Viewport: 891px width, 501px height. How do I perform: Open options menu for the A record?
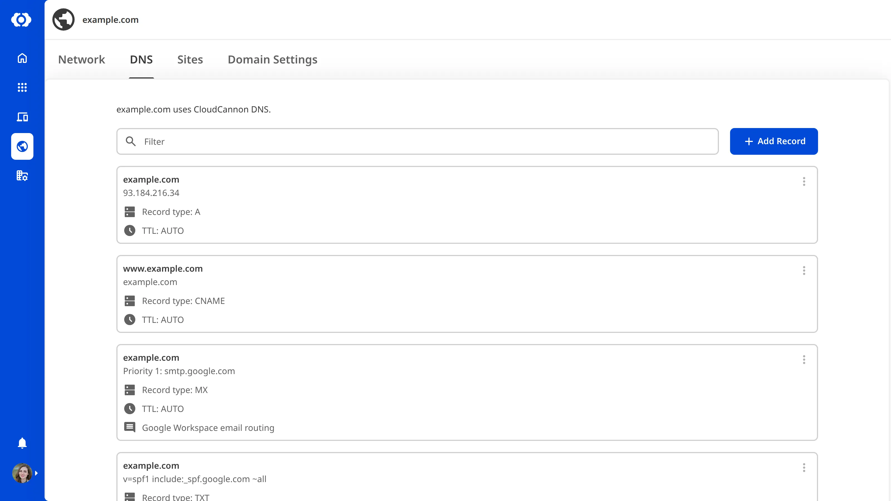(x=804, y=181)
